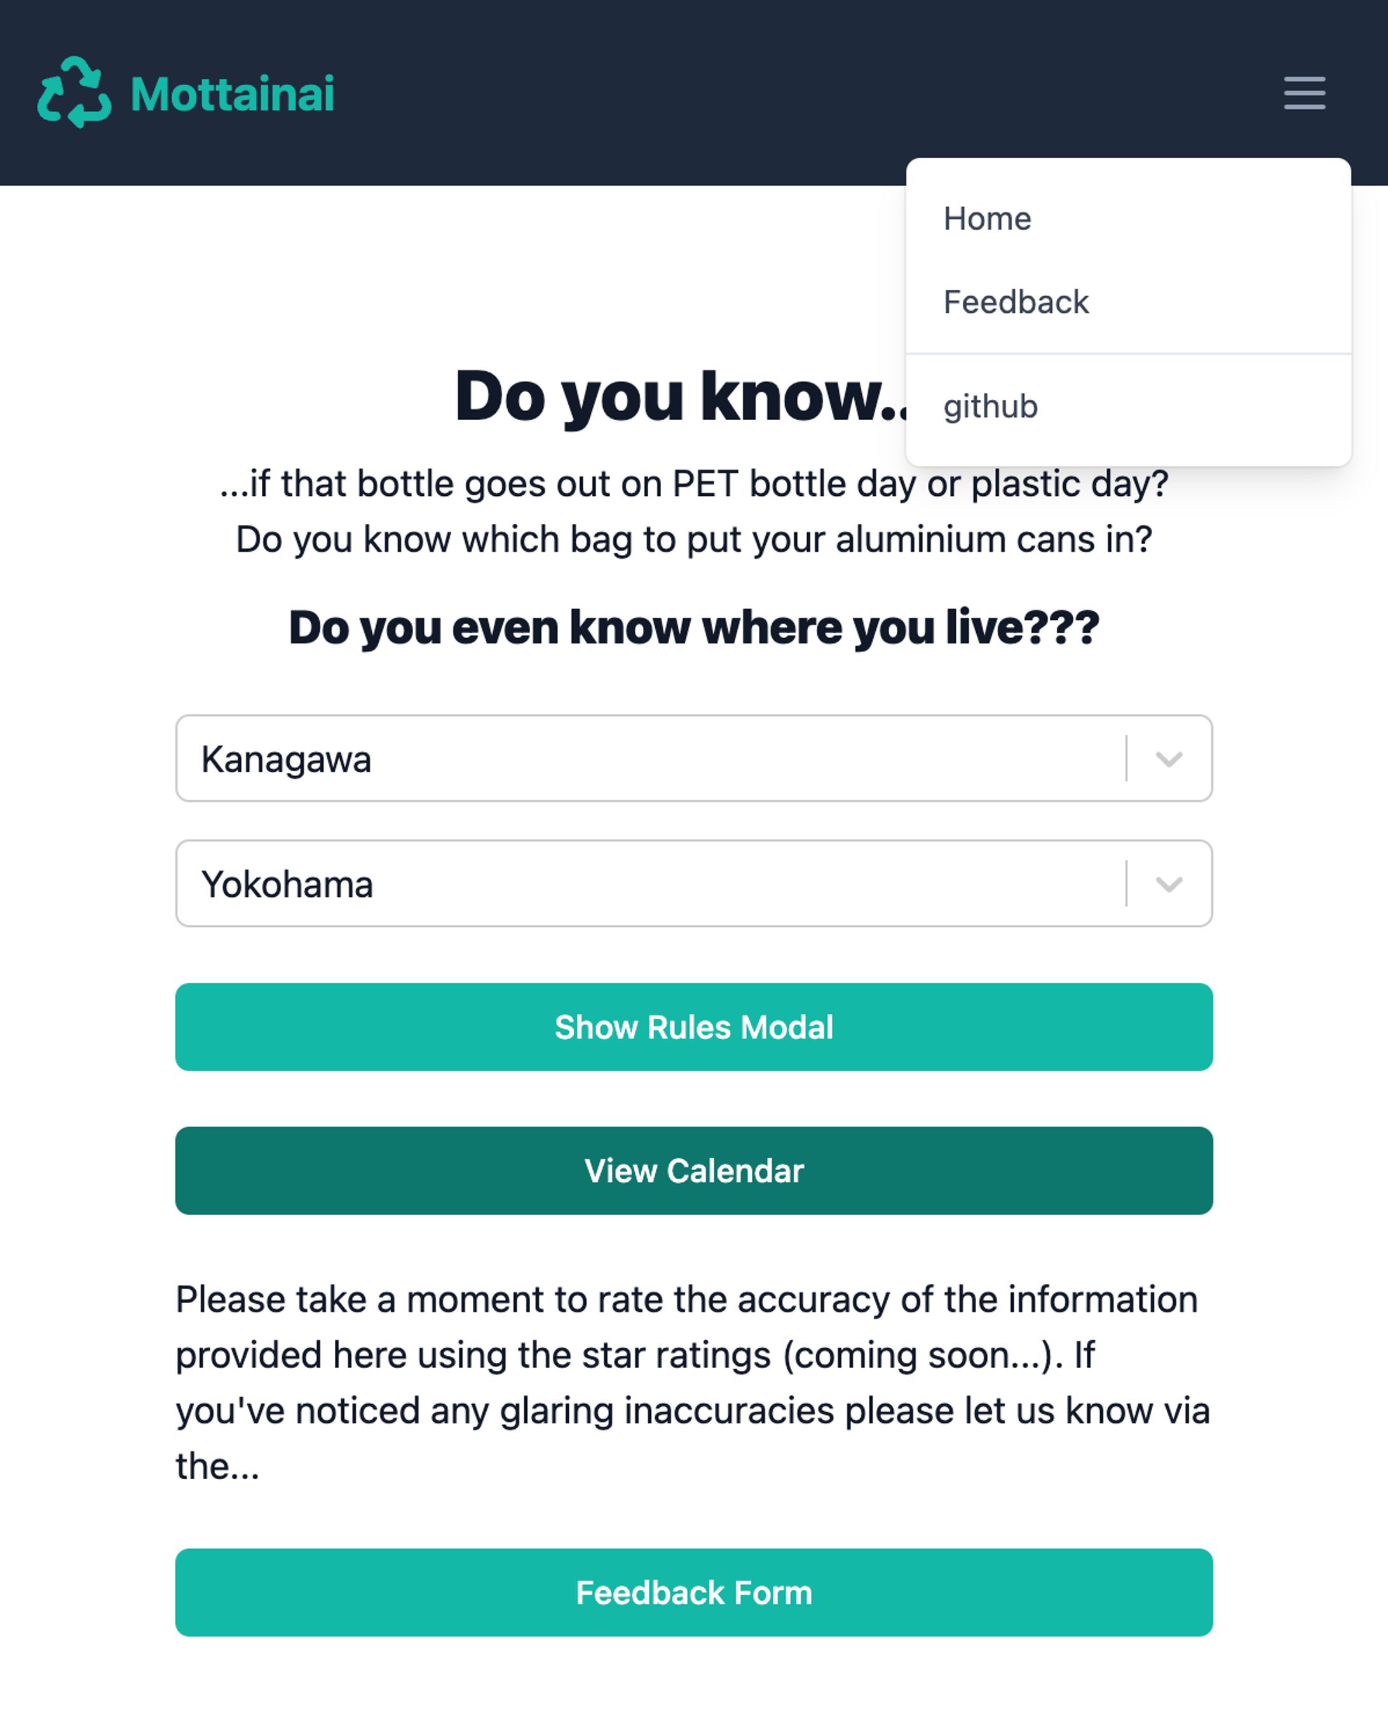Image resolution: width=1388 pixels, height=1722 pixels.
Task: Open the Yokohama city select box
Action: (693, 883)
